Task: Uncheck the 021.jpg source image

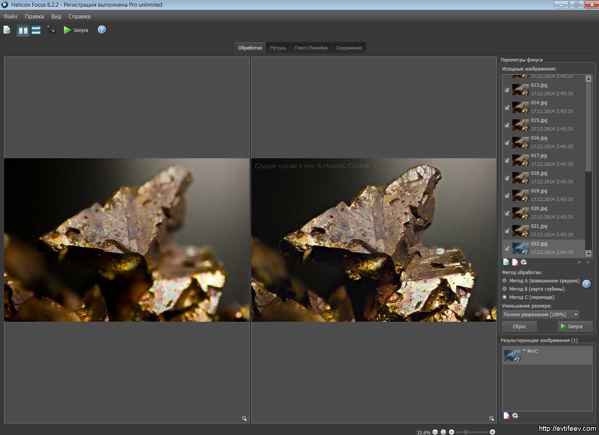Action: click(x=507, y=231)
